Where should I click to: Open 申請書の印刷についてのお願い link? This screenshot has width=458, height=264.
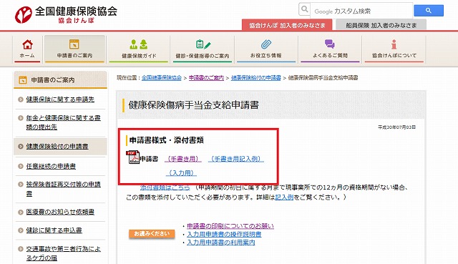coord(230,226)
